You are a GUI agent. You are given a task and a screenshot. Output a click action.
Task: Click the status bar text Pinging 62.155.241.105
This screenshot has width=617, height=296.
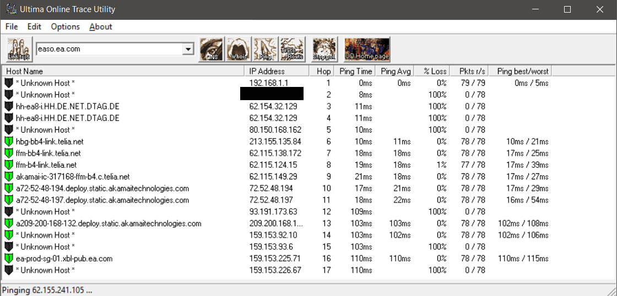[x=47, y=290]
